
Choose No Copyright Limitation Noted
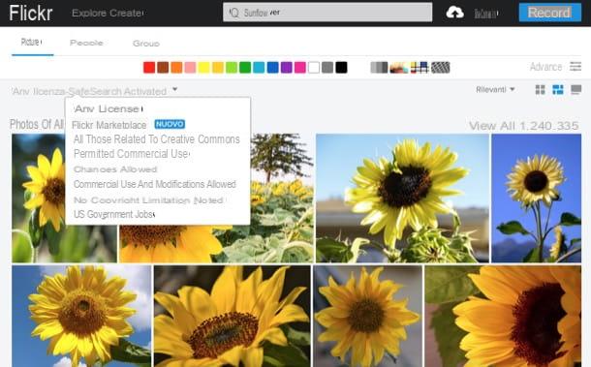tap(148, 200)
